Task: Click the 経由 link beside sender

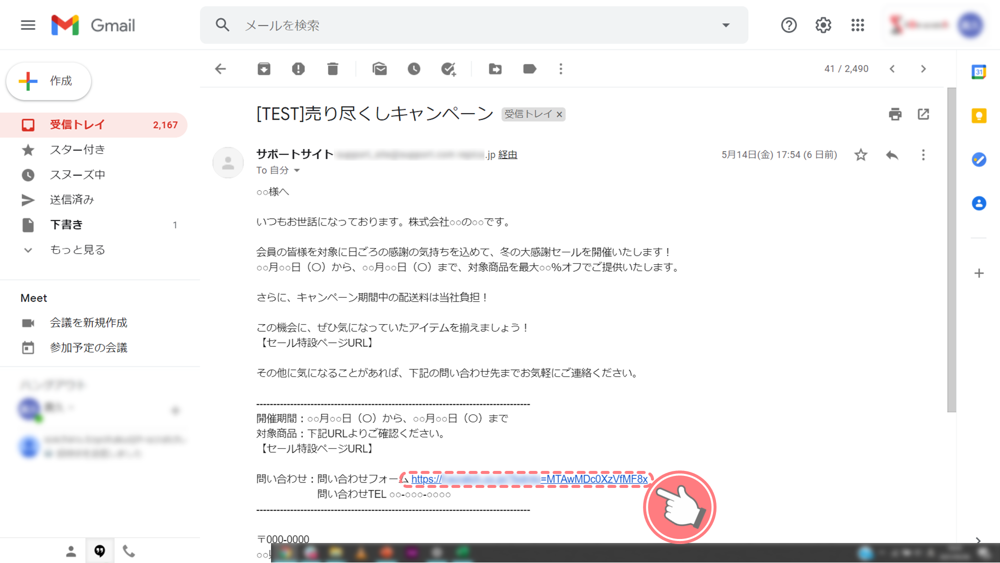Action: click(507, 155)
